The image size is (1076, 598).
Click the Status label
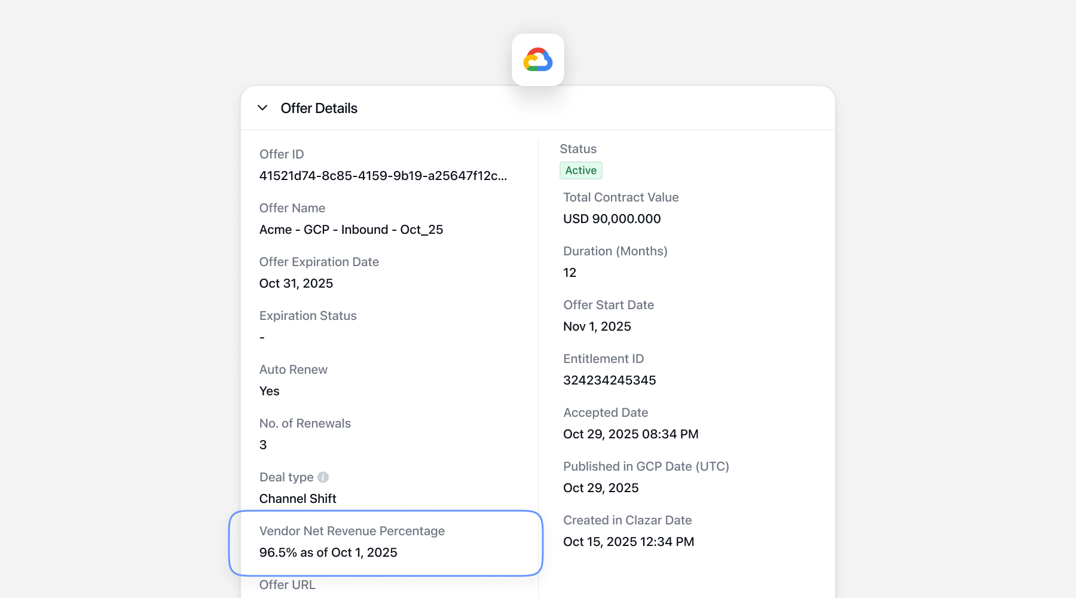578,149
